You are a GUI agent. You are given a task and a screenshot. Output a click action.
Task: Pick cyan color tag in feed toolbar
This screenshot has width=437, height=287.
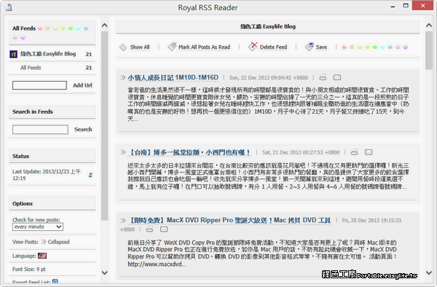point(382,47)
